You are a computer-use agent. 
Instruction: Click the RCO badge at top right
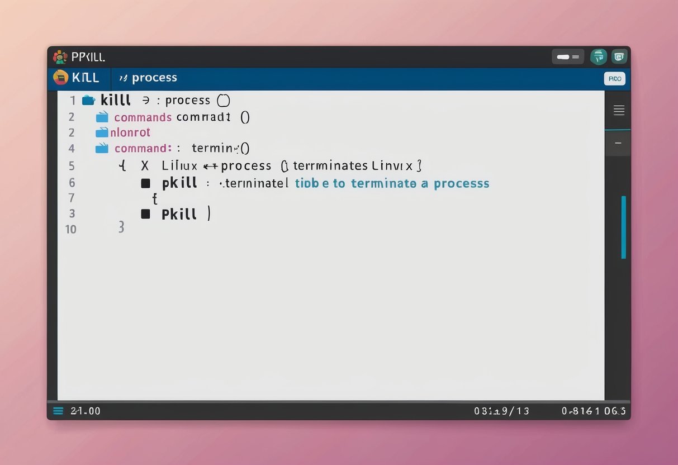point(614,78)
